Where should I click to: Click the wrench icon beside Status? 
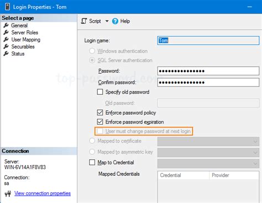click(6, 53)
